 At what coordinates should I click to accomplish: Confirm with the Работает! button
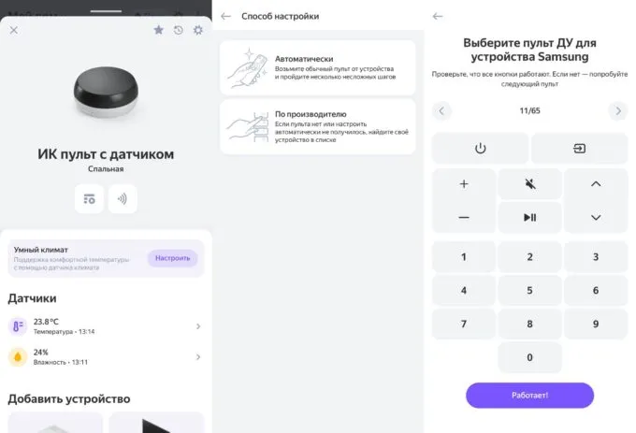pos(529,395)
